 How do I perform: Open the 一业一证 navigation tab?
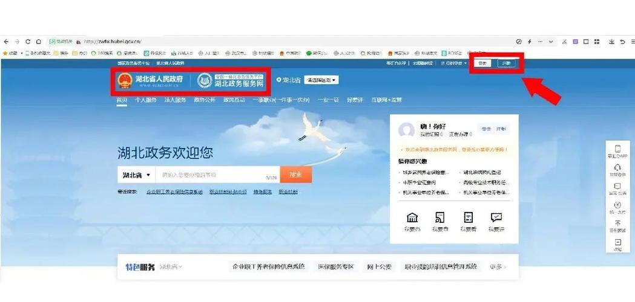point(328,100)
